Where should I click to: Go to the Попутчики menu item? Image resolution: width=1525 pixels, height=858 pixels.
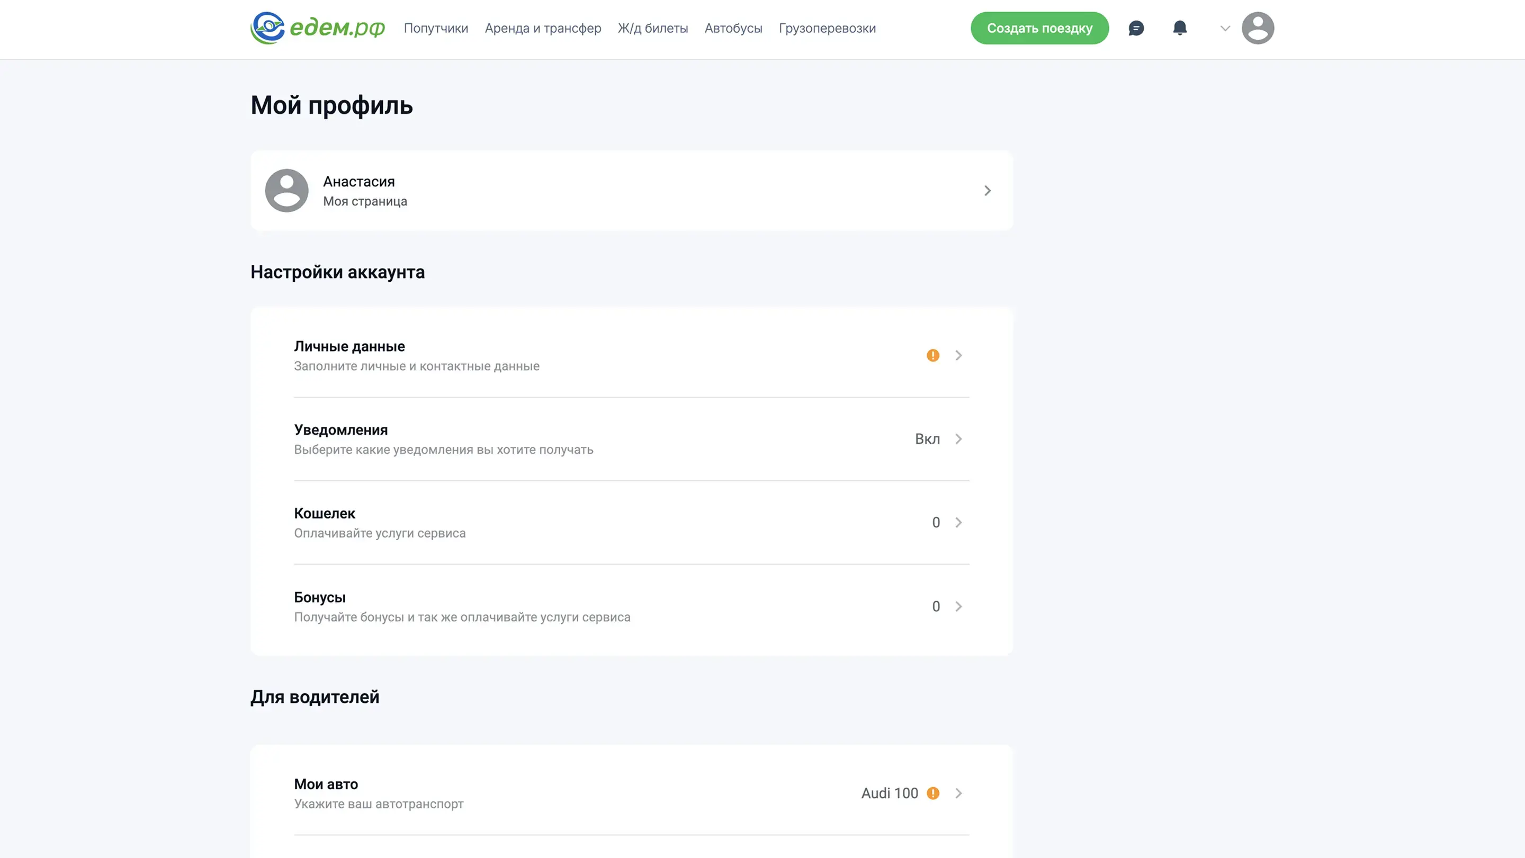436,28
